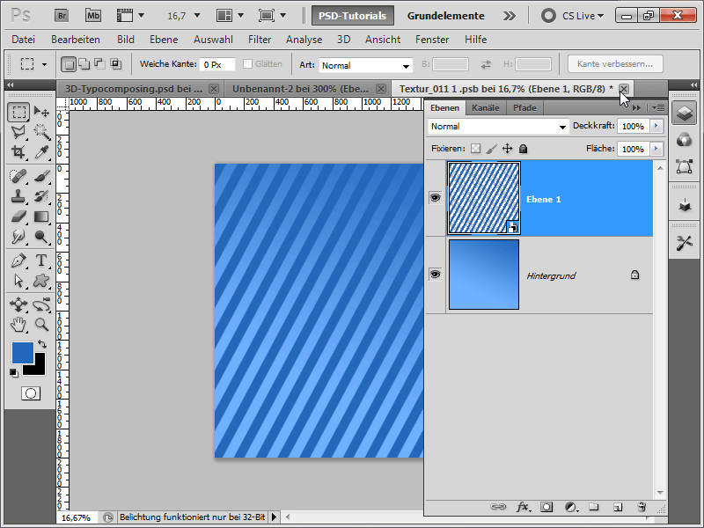Viewport: 704px width, 528px height.
Task: Choose New selection mode
Action: point(69,64)
